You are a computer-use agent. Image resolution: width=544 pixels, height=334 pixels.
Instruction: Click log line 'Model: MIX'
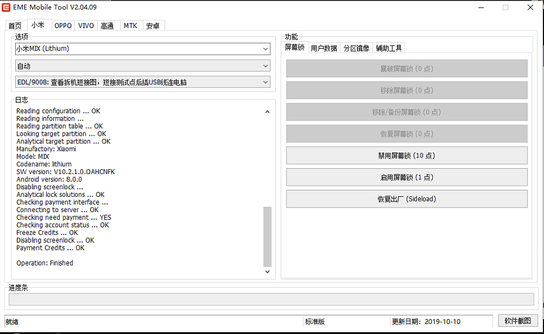click(x=33, y=156)
